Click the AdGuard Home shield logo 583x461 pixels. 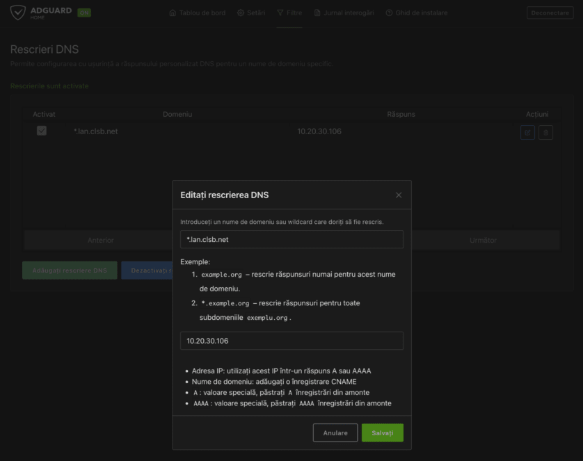[x=18, y=13]
